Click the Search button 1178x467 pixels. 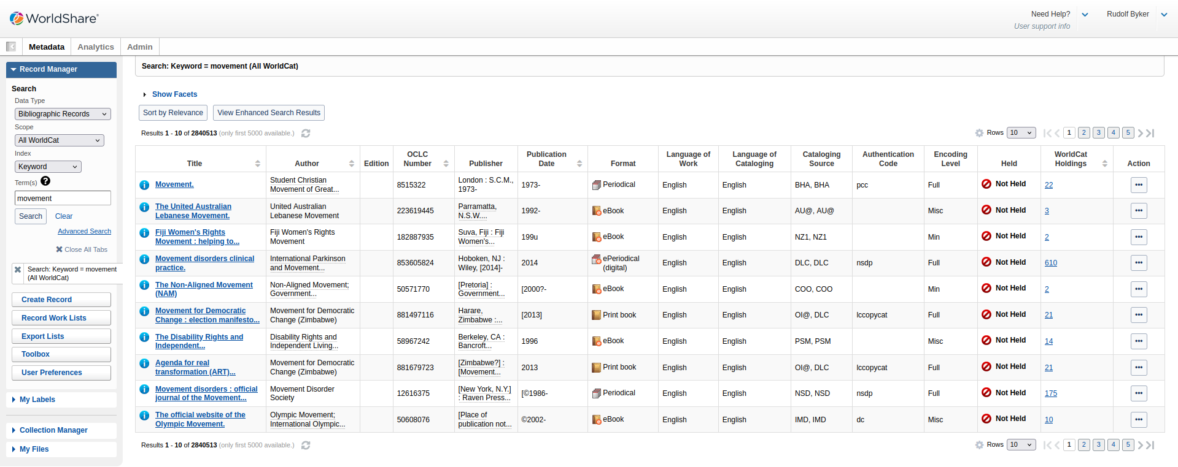coord(31,216)
